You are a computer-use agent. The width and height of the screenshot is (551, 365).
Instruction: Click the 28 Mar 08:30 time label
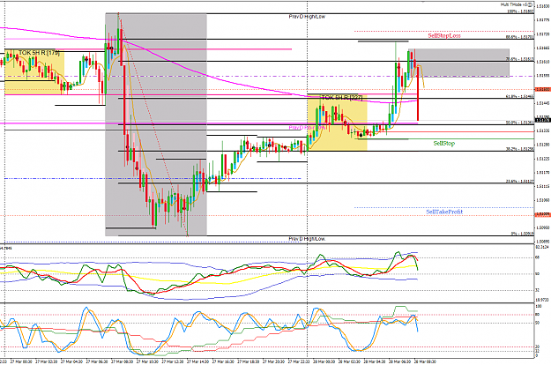425,361
